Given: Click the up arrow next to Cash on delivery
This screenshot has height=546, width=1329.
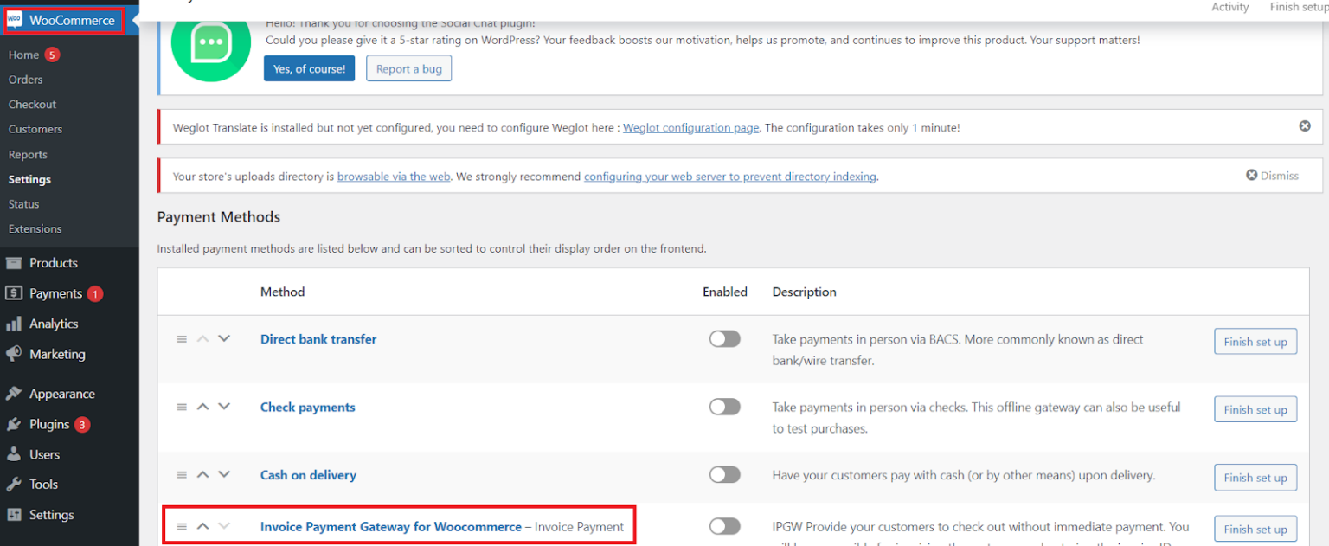Looking at the screenshot, I should pyautogui.click(x=202, y=474).
